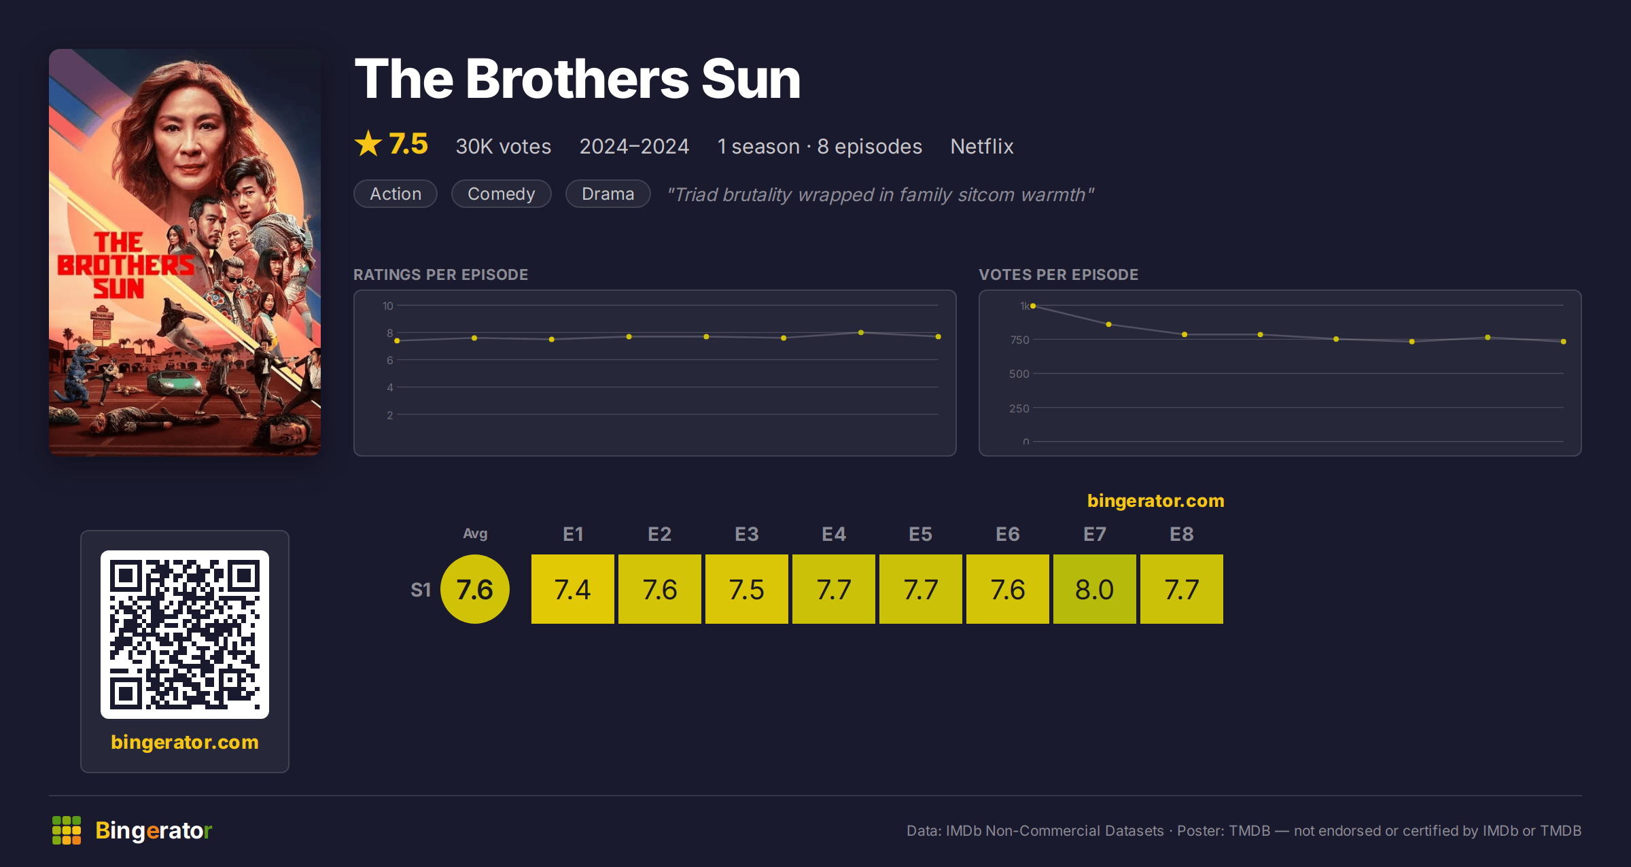This screenshot has height=867, width=1631.
Task: Click the E8 rating tile 7.7
Action: tap(1182, 589)
